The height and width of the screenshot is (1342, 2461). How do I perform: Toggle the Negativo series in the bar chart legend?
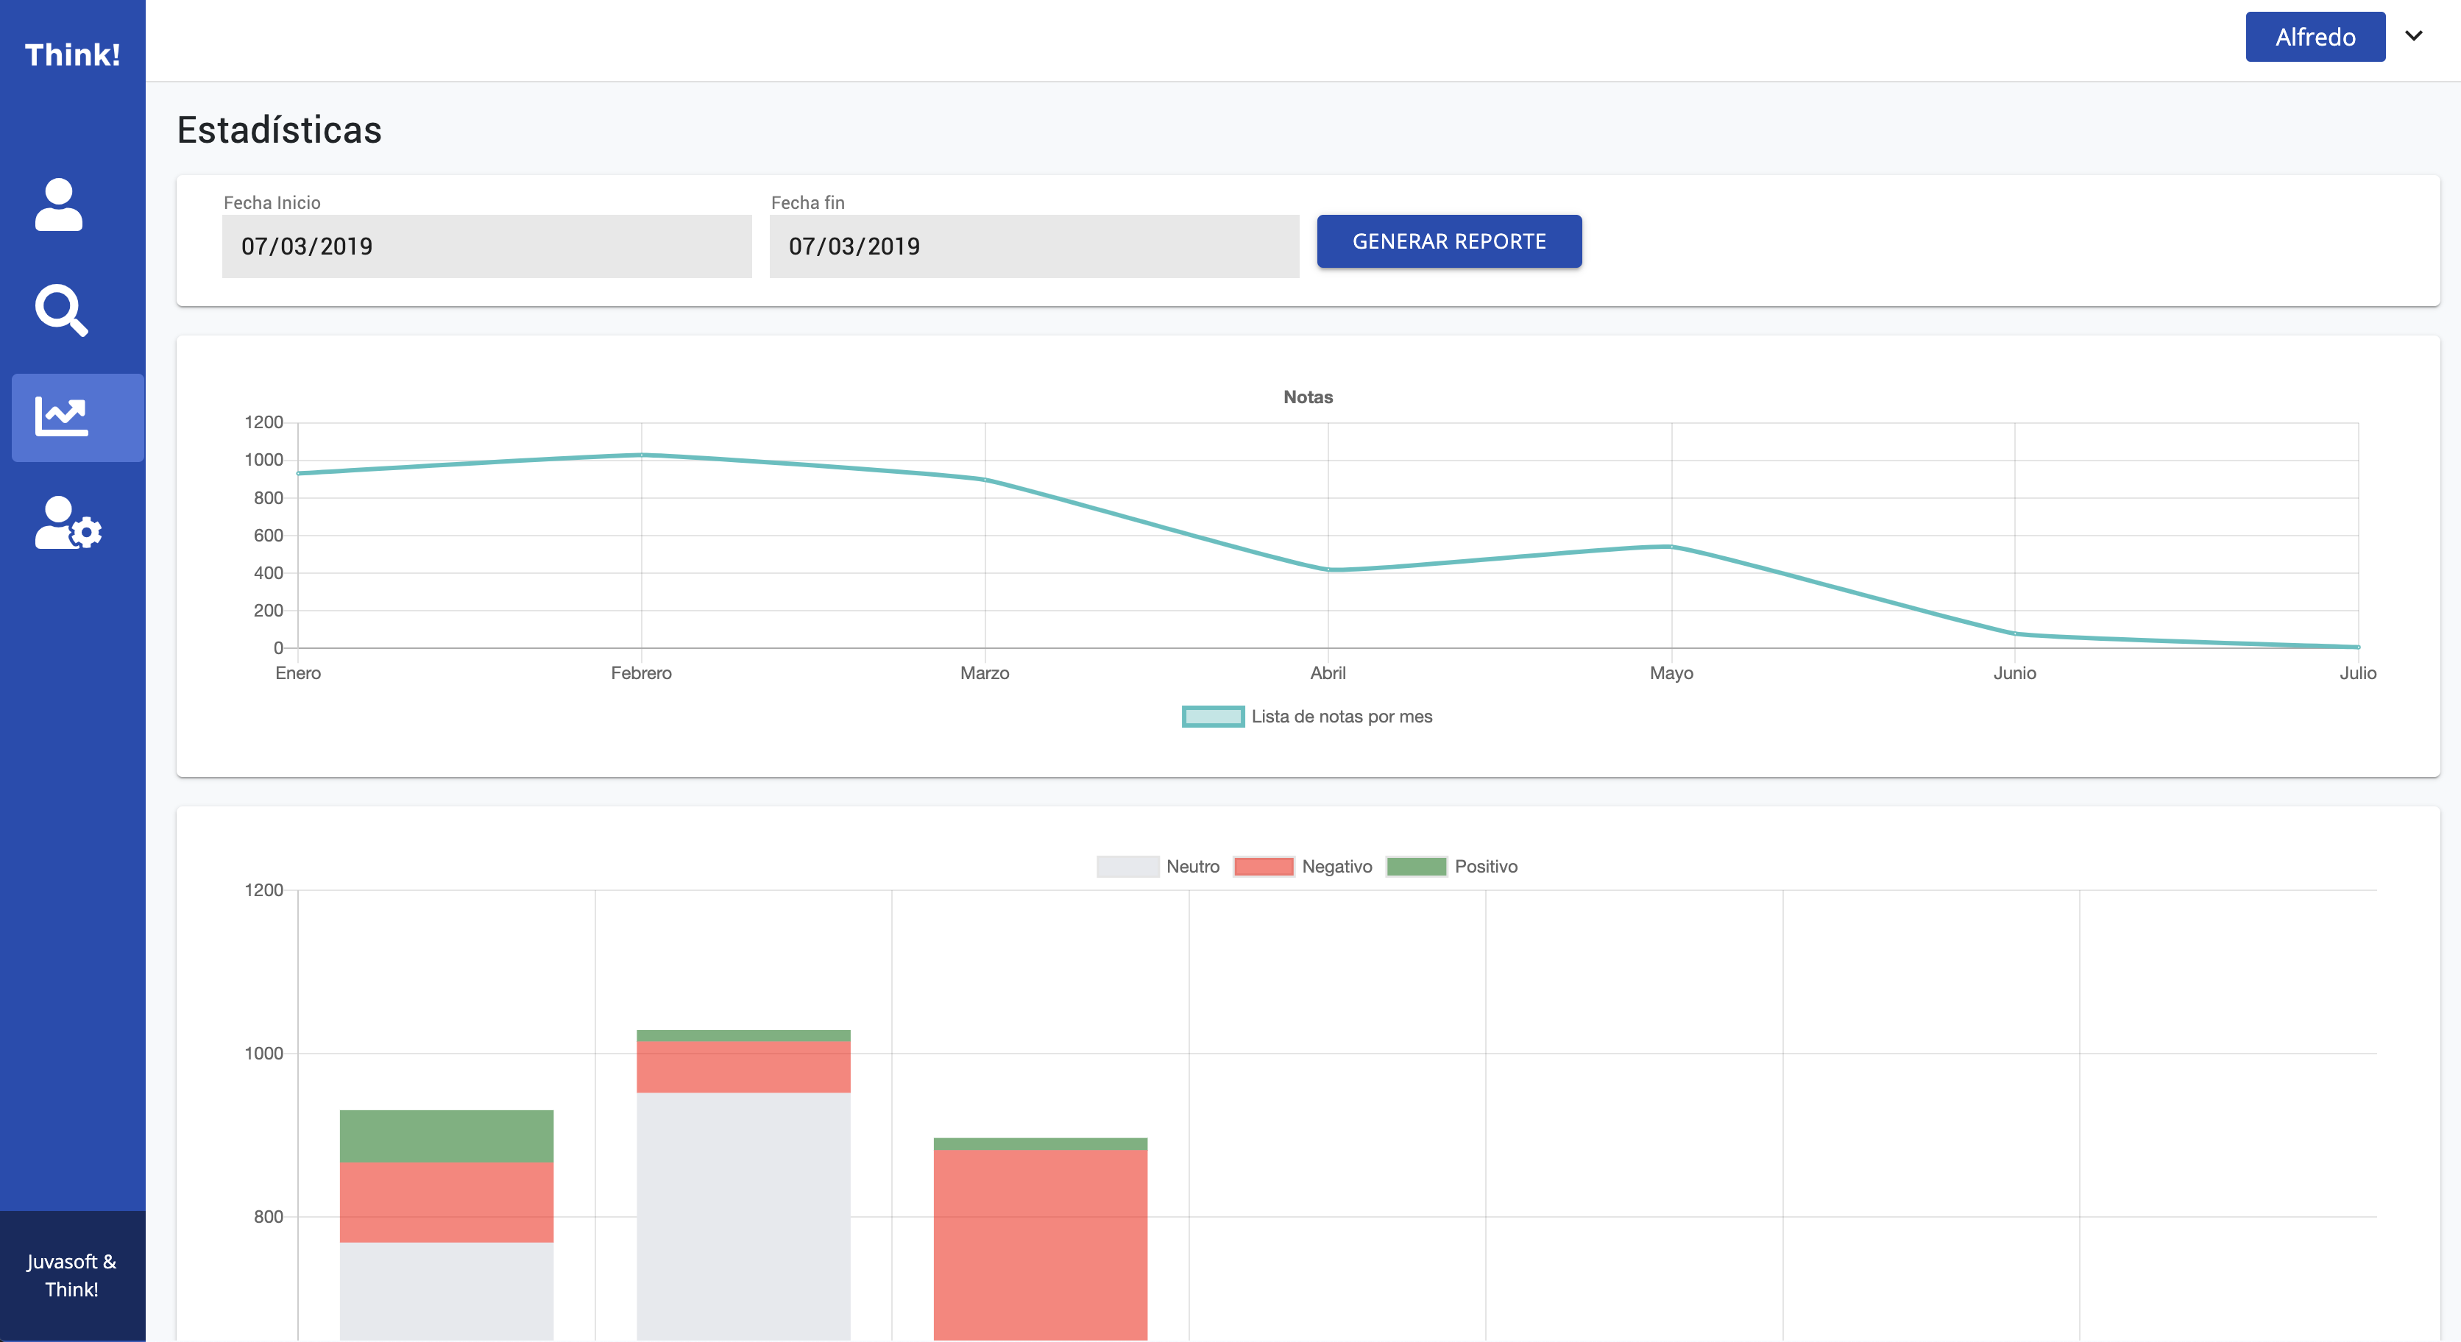(1305, 866)
